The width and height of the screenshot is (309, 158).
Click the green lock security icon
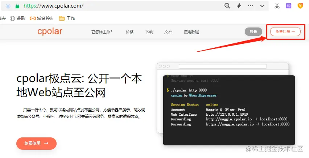pos(17,6)
